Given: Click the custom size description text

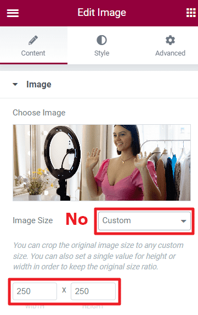Looking at the screenshot, I should (x=98, y=256).
